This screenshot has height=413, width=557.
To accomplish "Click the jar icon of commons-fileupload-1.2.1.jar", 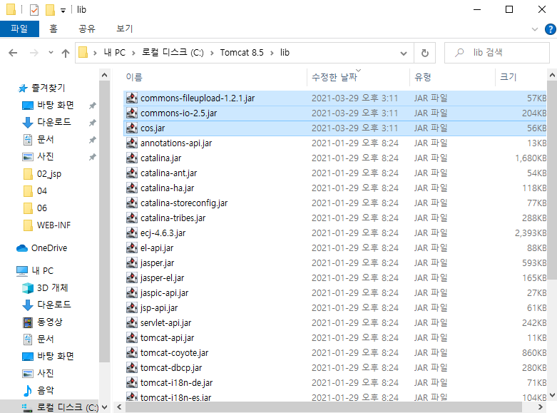I will [132, 98].
